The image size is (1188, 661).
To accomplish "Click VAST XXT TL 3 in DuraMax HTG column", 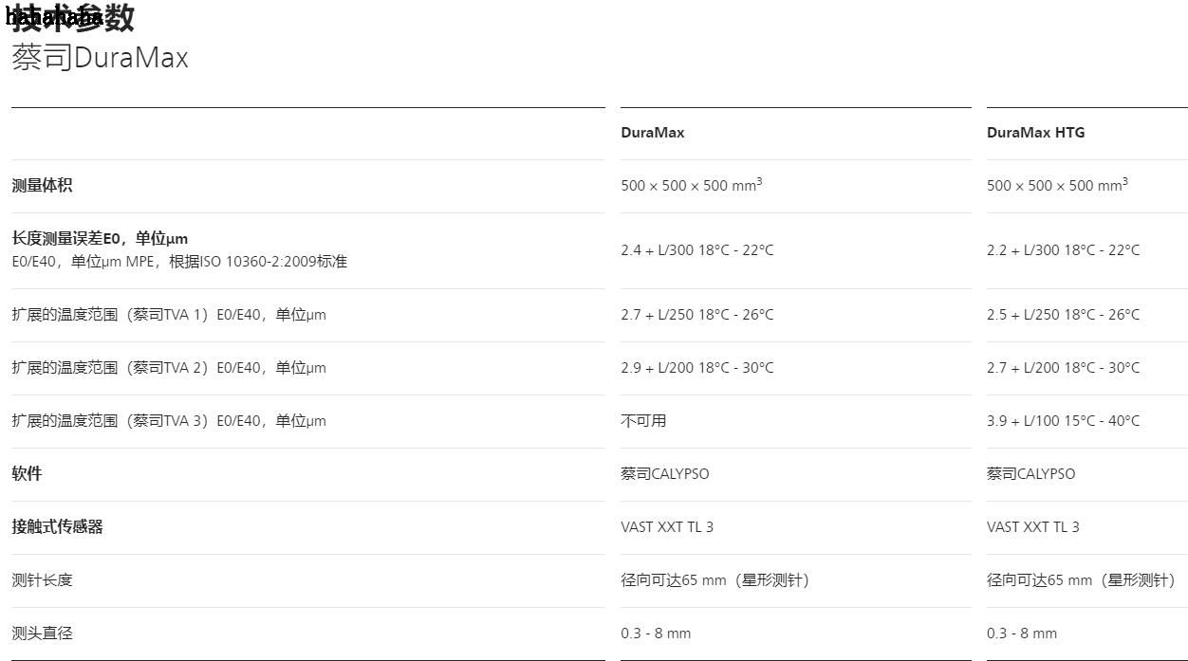I will point(1033,527).
